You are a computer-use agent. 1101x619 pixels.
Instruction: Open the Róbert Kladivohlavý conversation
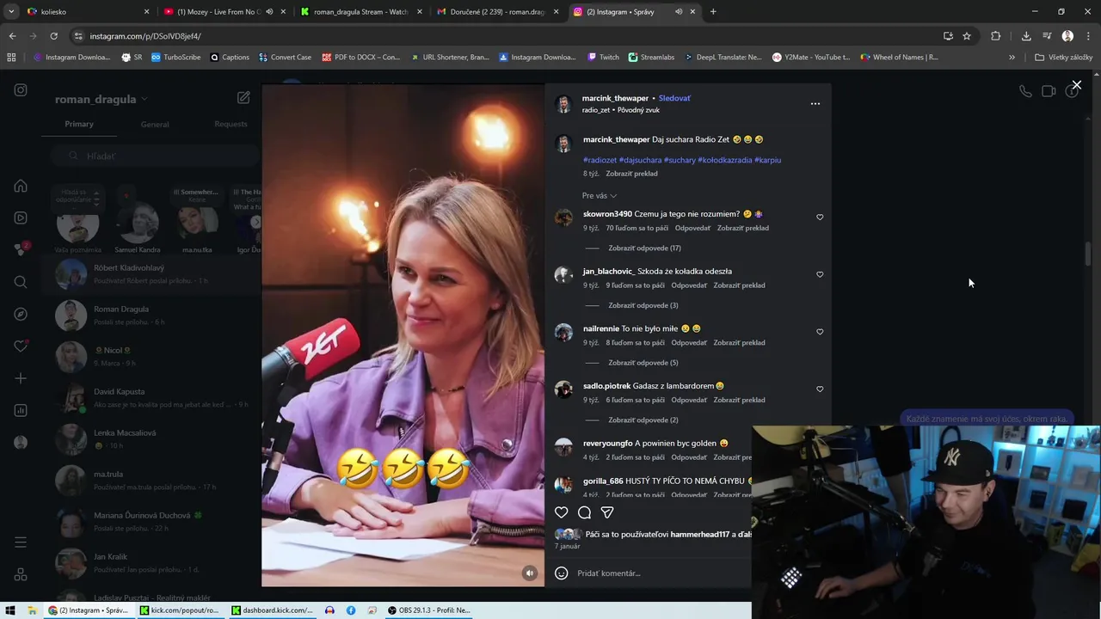coord(151,274)
